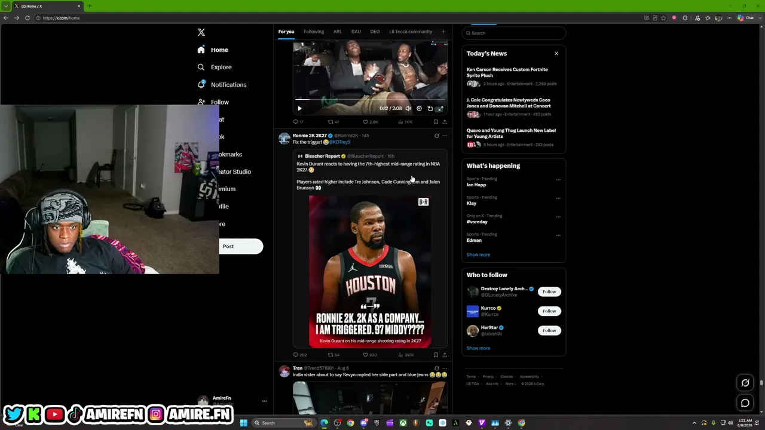Click the white Post button
The width and height of the screenshot is (765, 430).
pos(241,246)
